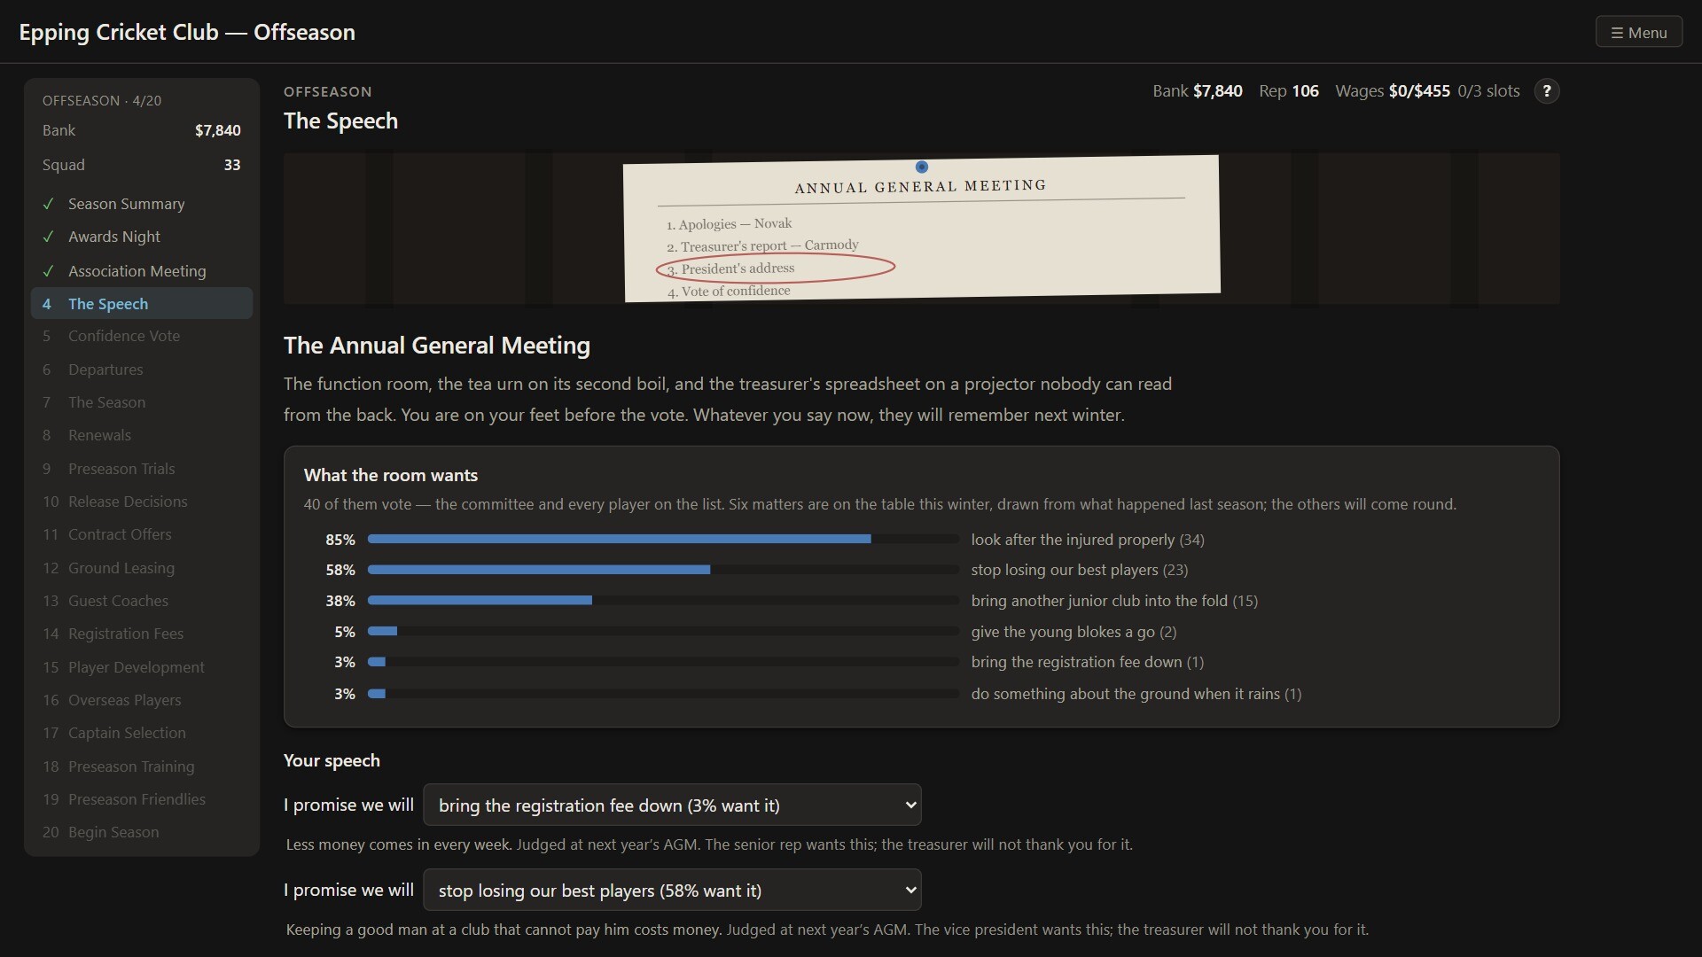Screen dimensions: 1702x957
Task: Click the 85% injured players progress bar
Action: click(663, 539)
